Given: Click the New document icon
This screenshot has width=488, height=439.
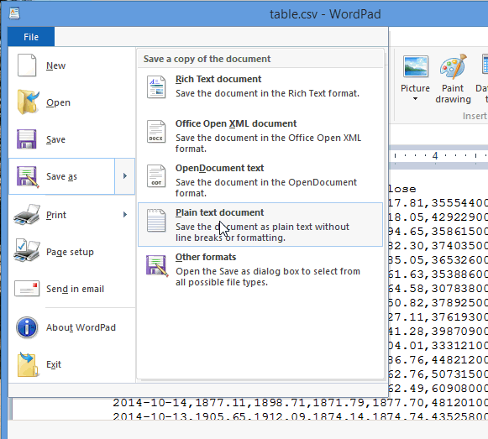Looking at the screenshot, I should point(27,65).
